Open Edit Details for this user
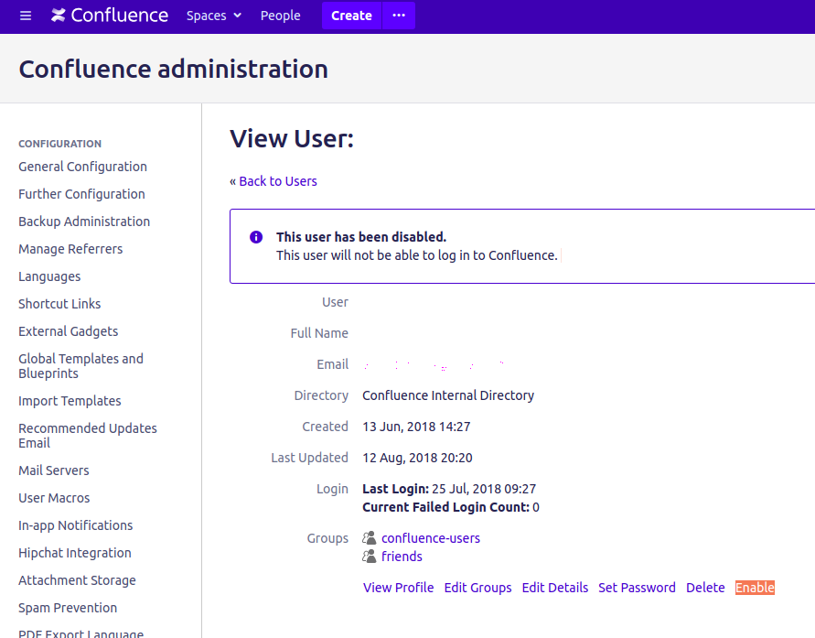The width and height of the screenshot is (815, 638). (554, 588)
